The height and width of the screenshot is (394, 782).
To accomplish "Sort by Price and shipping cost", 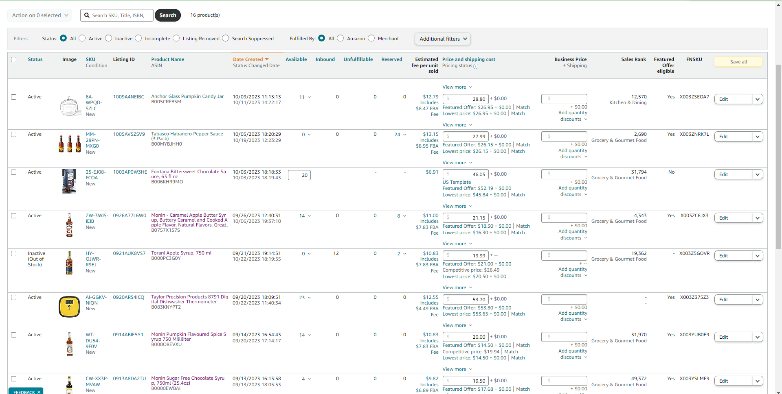I will click(469, 59).
